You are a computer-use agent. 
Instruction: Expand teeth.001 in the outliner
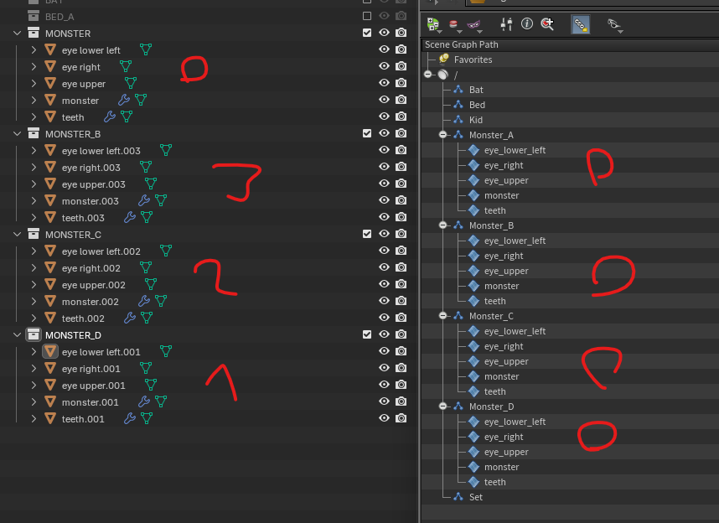click(x=34, y=419)
